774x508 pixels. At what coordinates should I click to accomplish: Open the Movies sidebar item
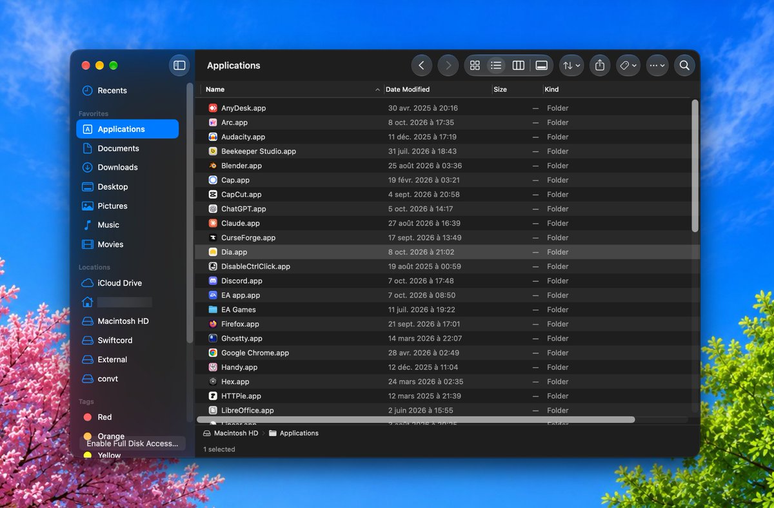coord(127,244)
